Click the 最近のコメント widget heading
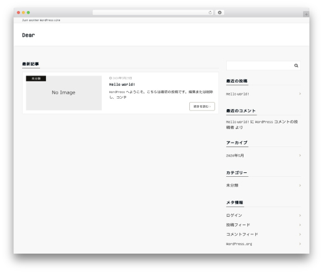Screen dimensions: 323x273 (241, 111)
